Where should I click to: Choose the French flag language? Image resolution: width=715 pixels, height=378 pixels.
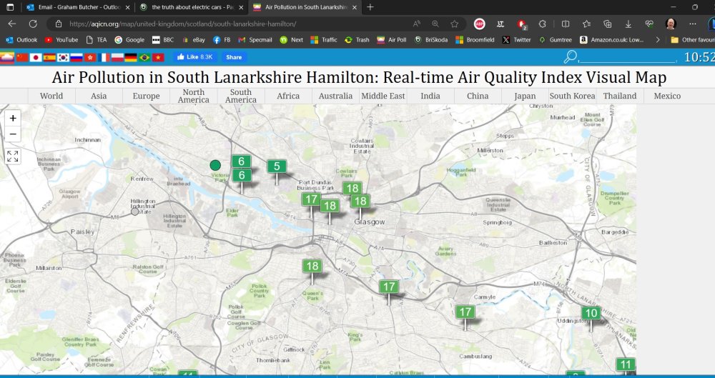[x=104, y=57]
